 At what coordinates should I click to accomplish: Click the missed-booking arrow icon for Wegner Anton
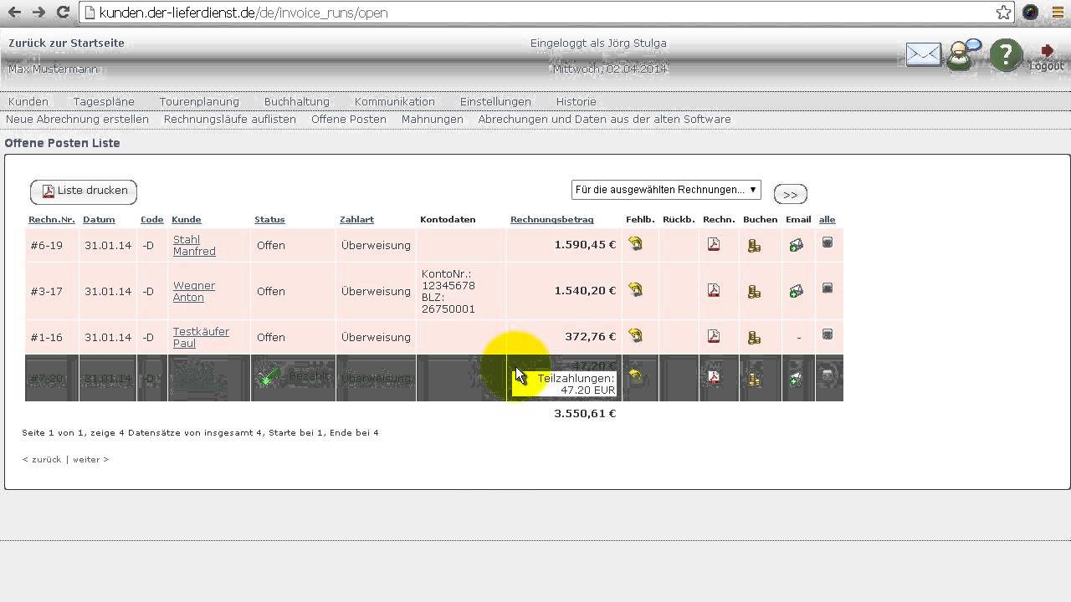[x=636, y=290]
